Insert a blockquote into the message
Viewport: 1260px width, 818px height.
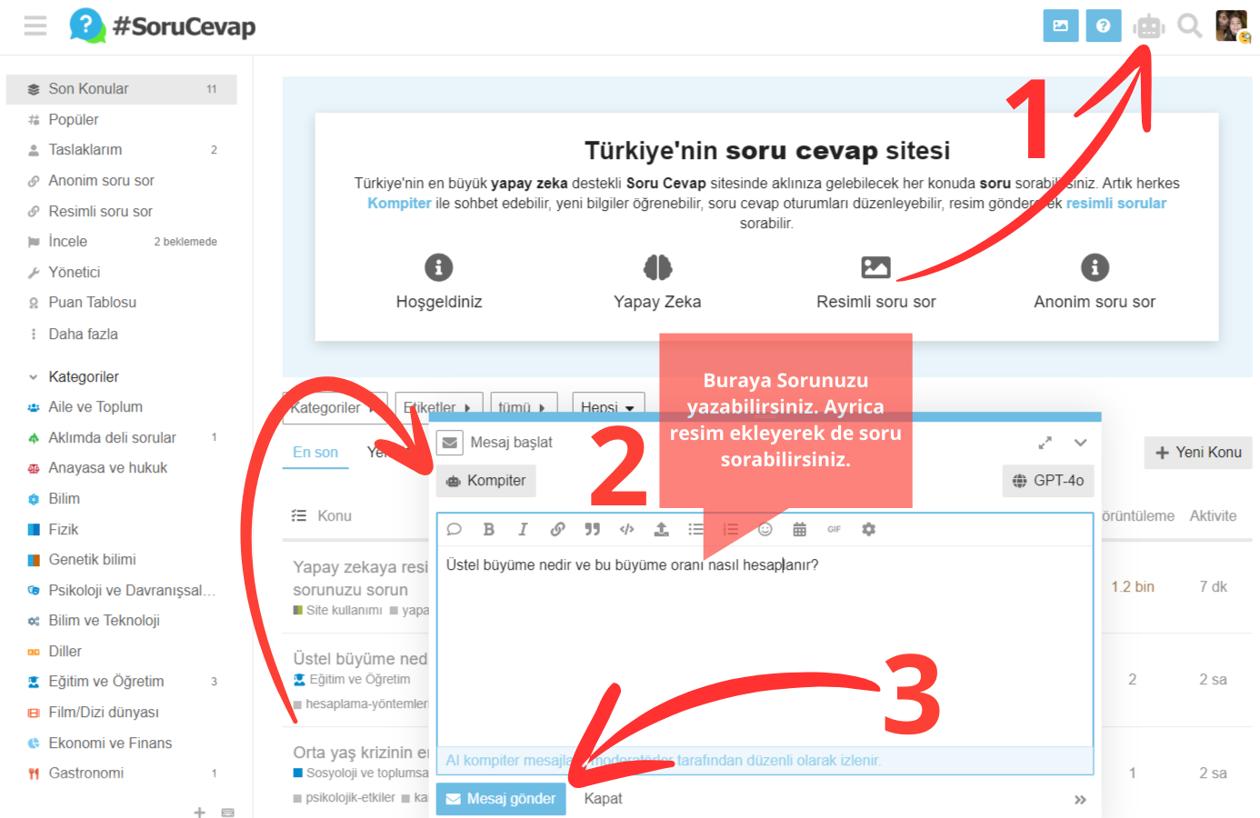pyautogui.click(x=592, y=528)
